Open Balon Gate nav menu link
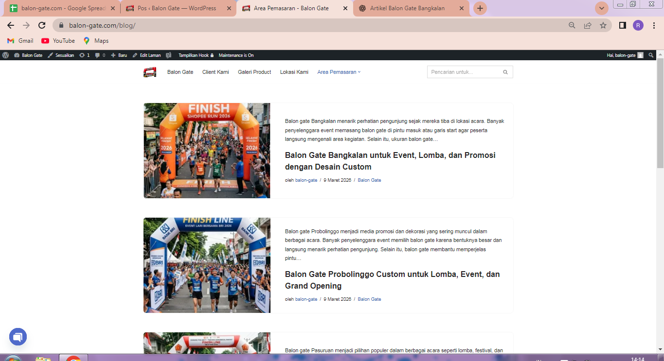The width and height of the screenshot is (664, 361). pos(180,72)
